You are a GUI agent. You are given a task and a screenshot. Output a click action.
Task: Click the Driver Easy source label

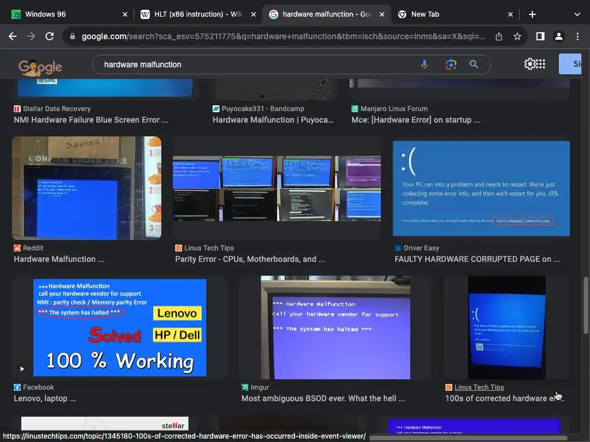click(421, 248)
